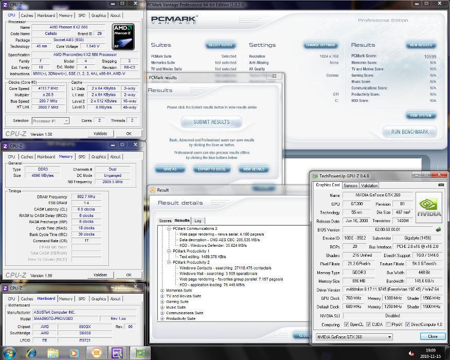Open the Sensors tab in GPU-Z
The image size is (450, 360).
pos(350,186)
